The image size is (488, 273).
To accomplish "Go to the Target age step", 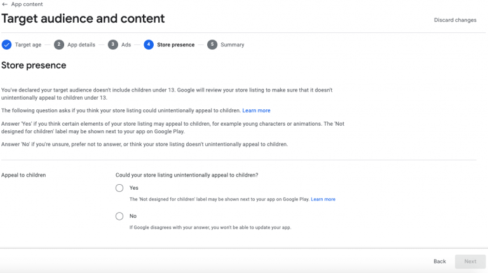I will (28, 45).
